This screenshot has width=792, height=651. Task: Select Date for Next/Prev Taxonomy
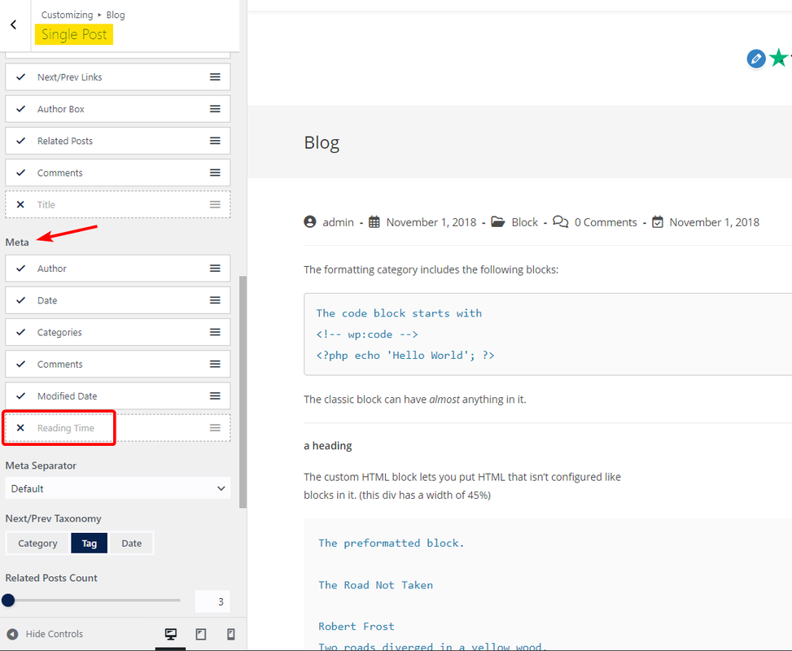tap(131, 543)
